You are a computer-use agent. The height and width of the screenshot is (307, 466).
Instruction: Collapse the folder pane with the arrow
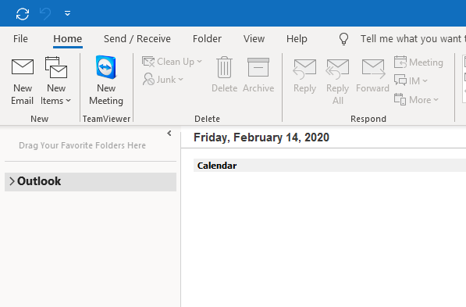169,134
